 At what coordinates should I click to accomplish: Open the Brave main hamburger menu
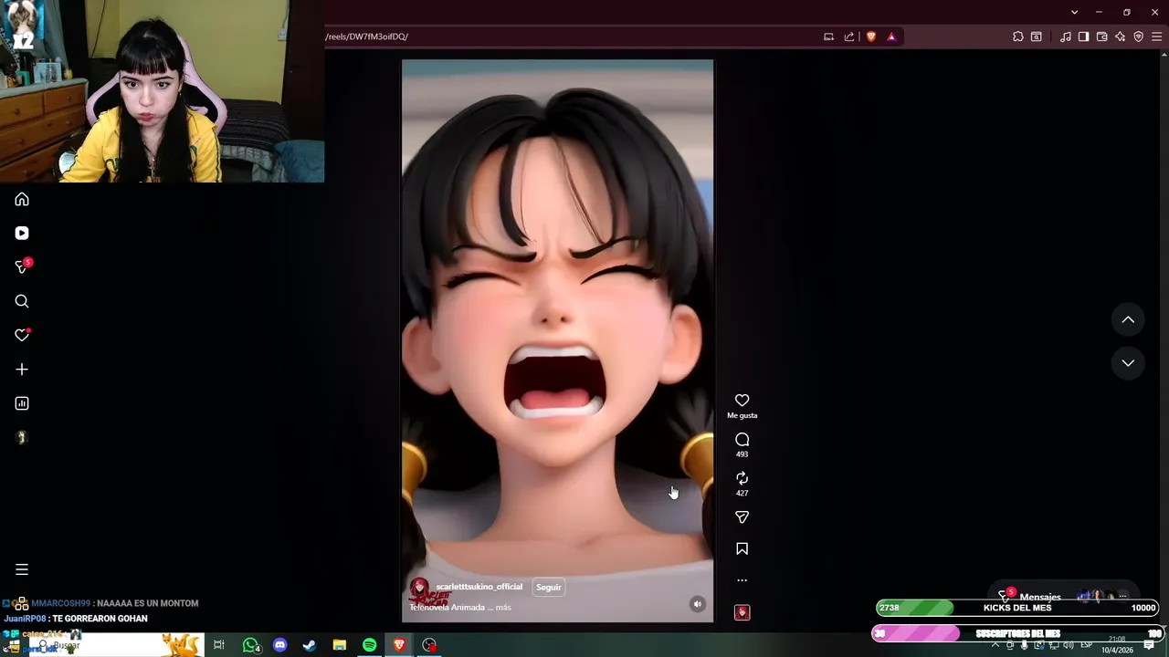pyautogui.click(x=1156, y=36)
